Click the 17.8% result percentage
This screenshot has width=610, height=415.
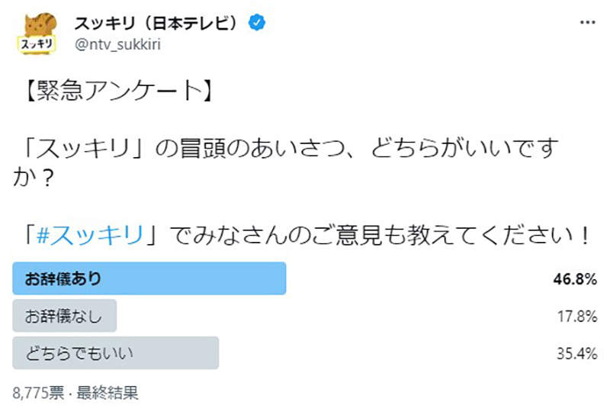[576, 316]
